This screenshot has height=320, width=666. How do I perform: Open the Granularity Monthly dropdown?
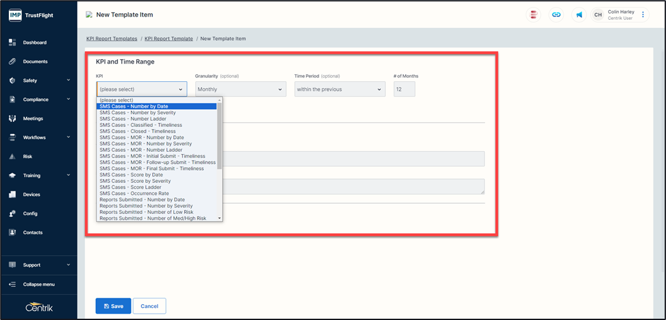241,90
